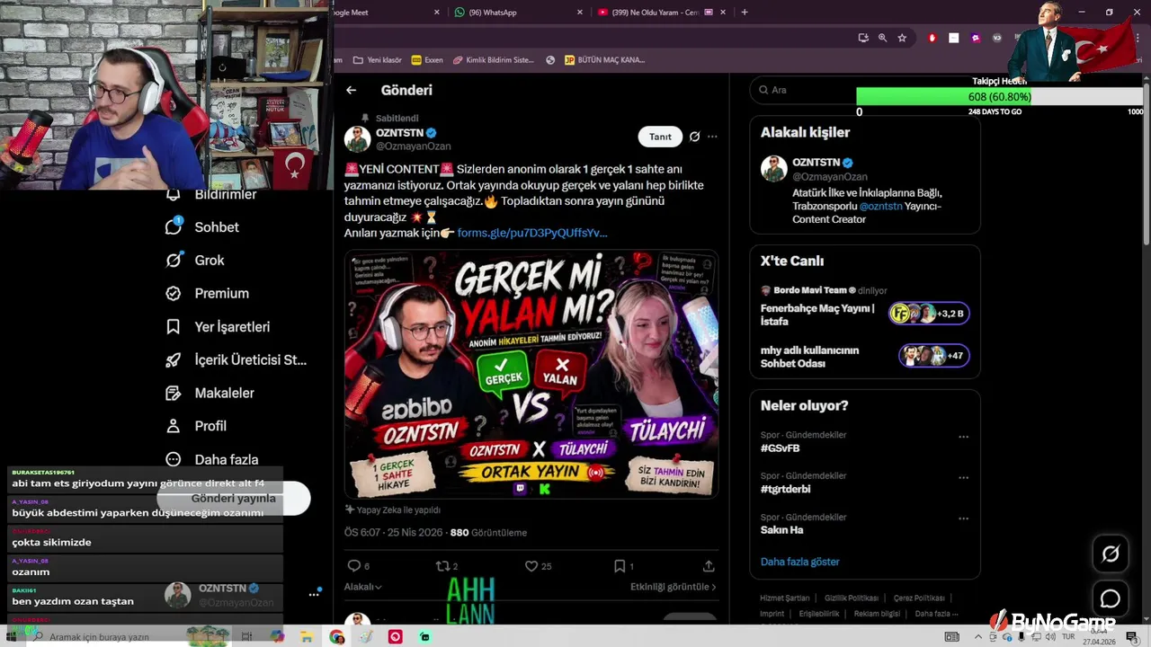Open Yeni klasör bookmarks folder
The width and height of the screenshot is (1151, 647).
tap(377, 60)
